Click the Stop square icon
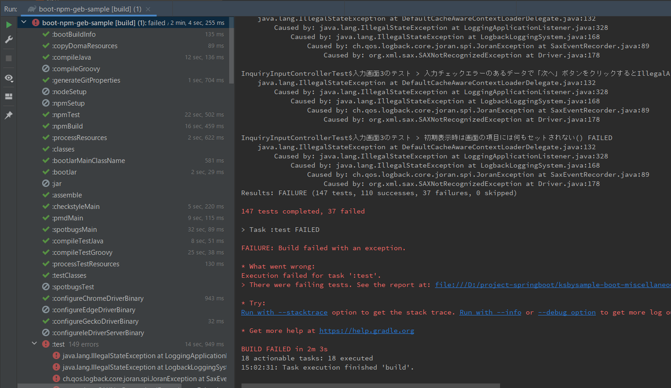 tap(9, 58)
